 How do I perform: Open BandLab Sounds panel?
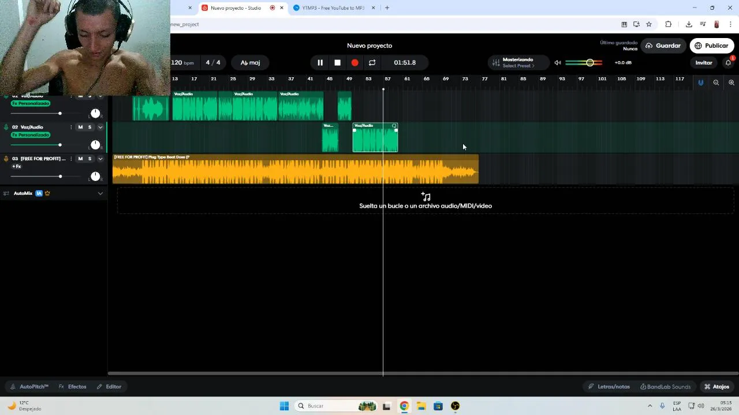coord(665,387)
